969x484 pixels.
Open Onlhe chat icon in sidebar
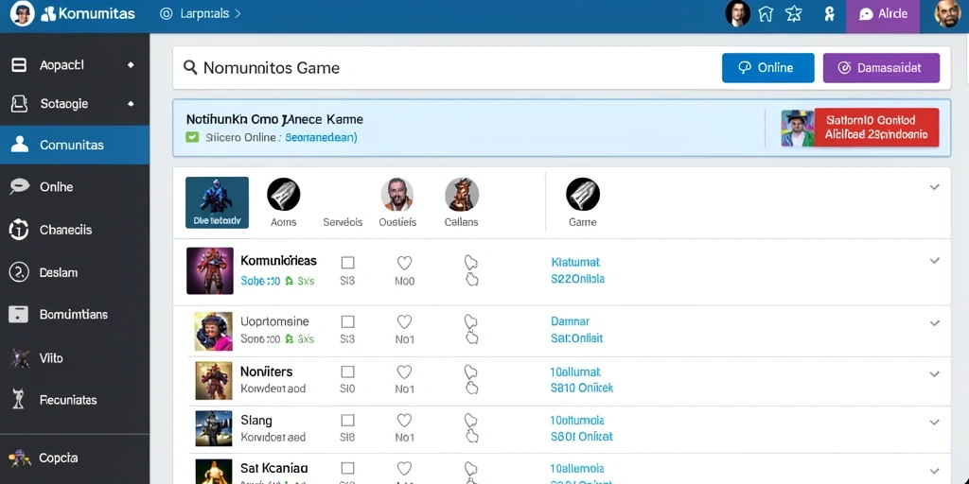[19, 186]
